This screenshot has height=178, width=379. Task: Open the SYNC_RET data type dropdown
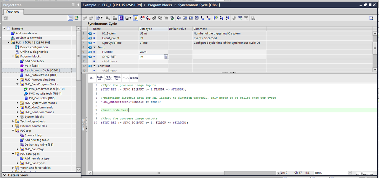[x=166, y=56]
